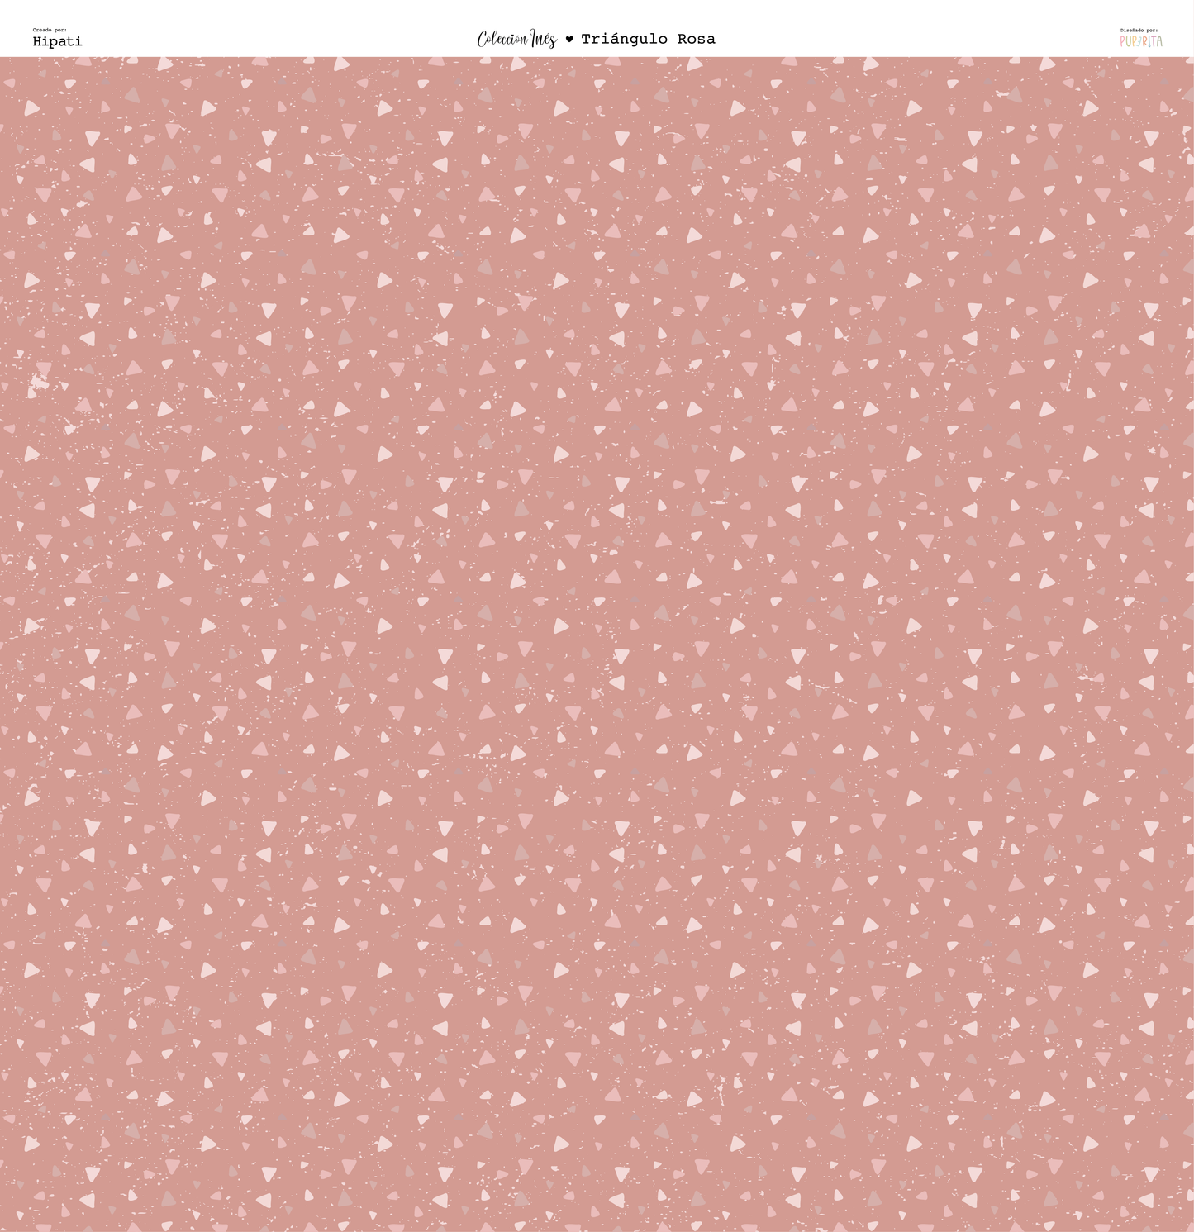1194x1232 pixels.
Task: Click the cursive word 'Colección'
Action: 502,39
